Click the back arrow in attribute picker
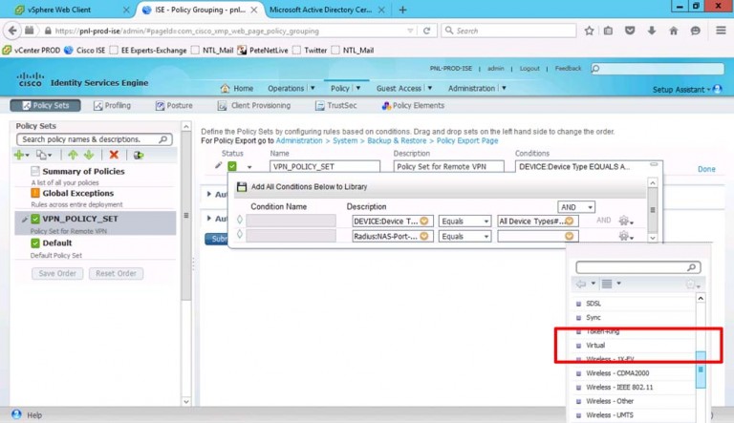This screenshot has width=734, height=423. pos(581,284)
